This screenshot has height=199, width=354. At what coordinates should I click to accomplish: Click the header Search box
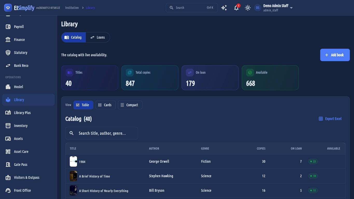tap(192, 8)
